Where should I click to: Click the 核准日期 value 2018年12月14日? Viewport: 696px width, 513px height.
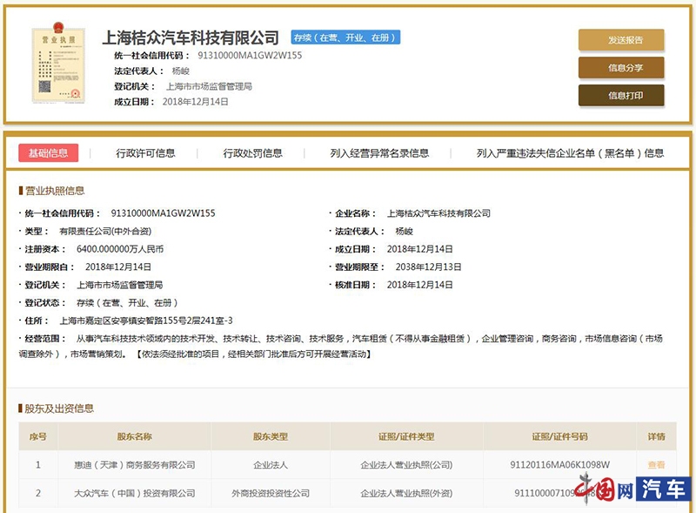tap(419, 285)
